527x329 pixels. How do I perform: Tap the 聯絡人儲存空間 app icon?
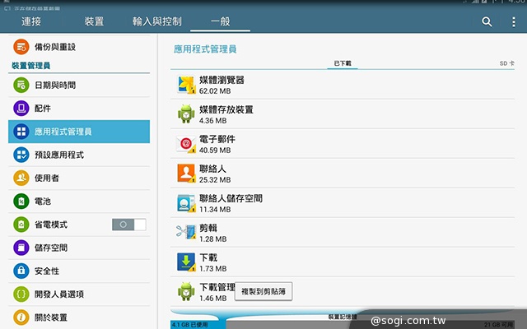click(x=186, y=203)
